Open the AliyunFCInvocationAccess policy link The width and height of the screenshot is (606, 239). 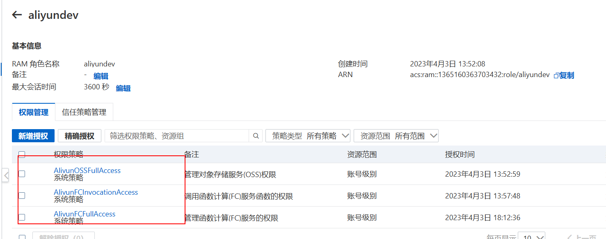(x=96, y=192)
